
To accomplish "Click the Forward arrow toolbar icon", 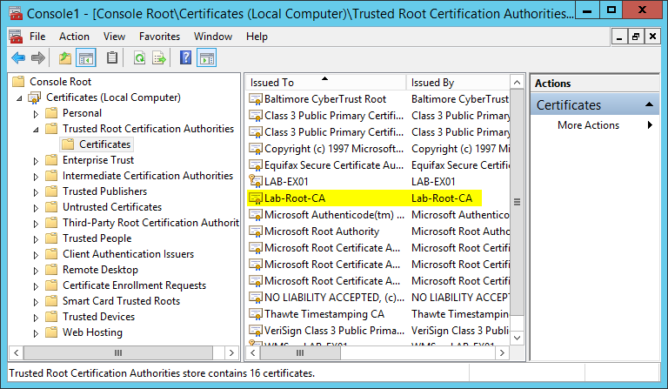I will coord(38,57).
